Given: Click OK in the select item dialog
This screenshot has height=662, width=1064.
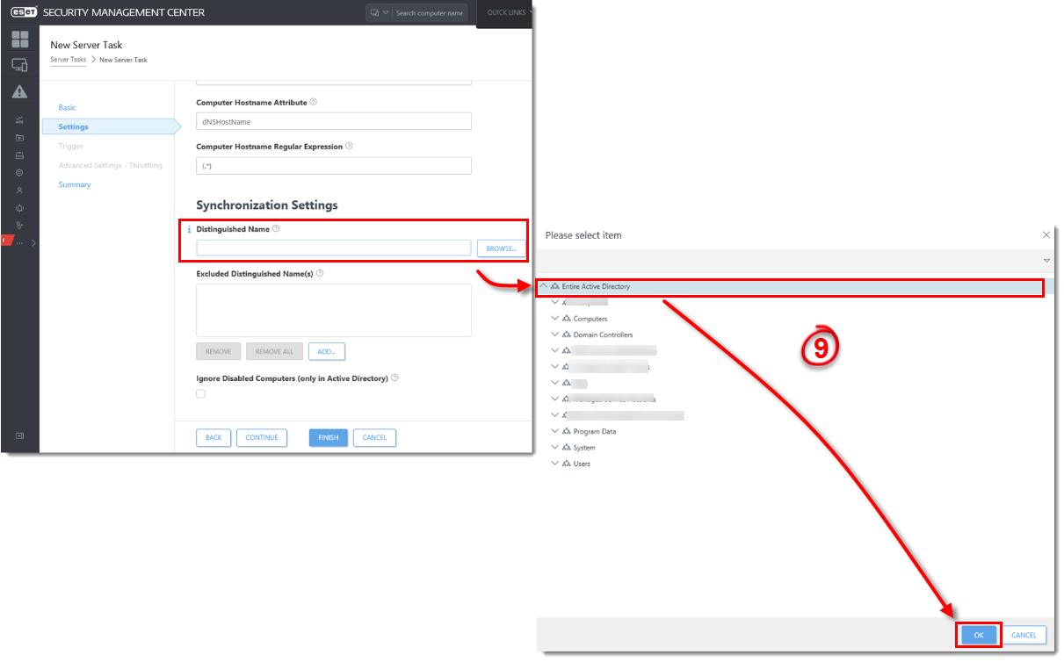Looking at the screenshot, I should click(x=978, y=635).
